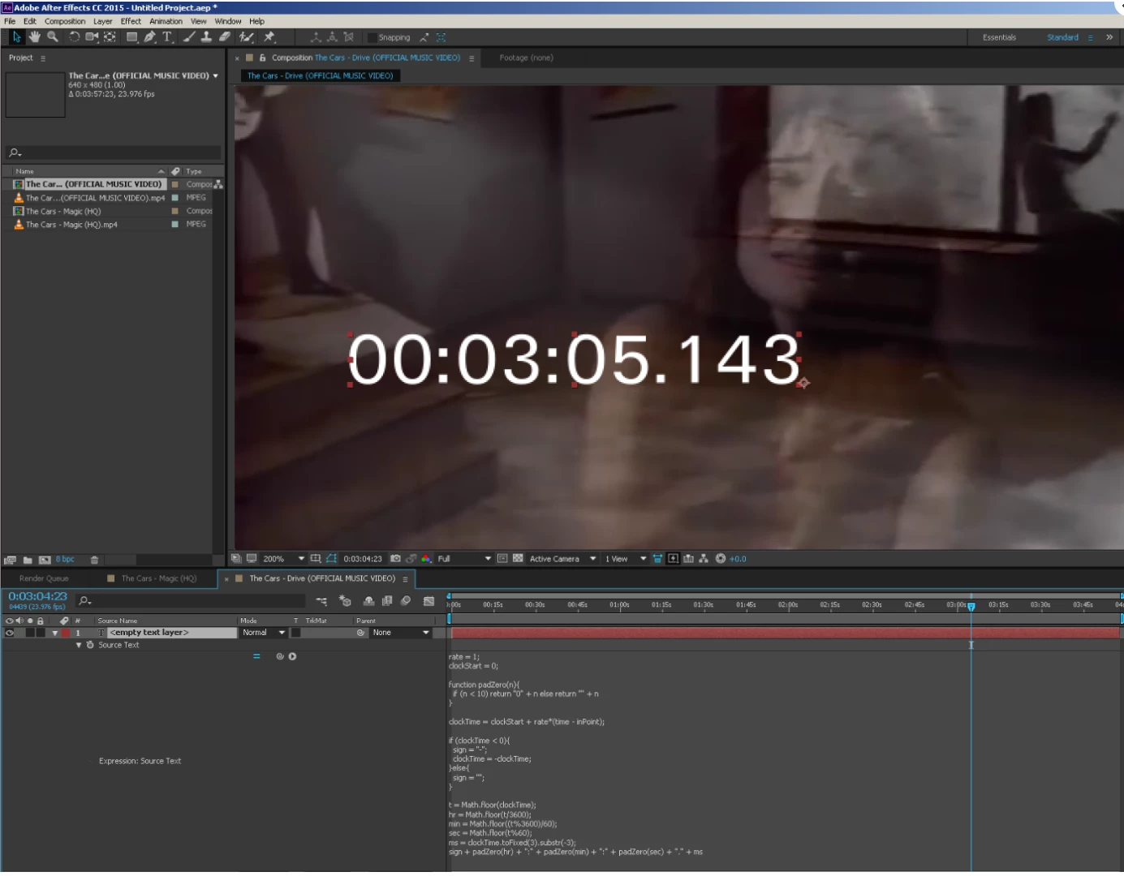Select the Brush tool

[x=189, y=37]
